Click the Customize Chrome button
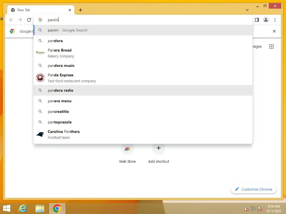The height and width of the screenshot is (214, 286). [x=253, y=189]
